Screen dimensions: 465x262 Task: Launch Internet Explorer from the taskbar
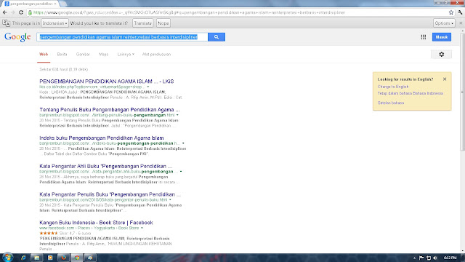(x=23, y=258)
